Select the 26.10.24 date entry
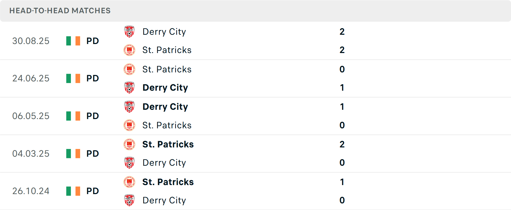511x210 pixels. point(31,191)
